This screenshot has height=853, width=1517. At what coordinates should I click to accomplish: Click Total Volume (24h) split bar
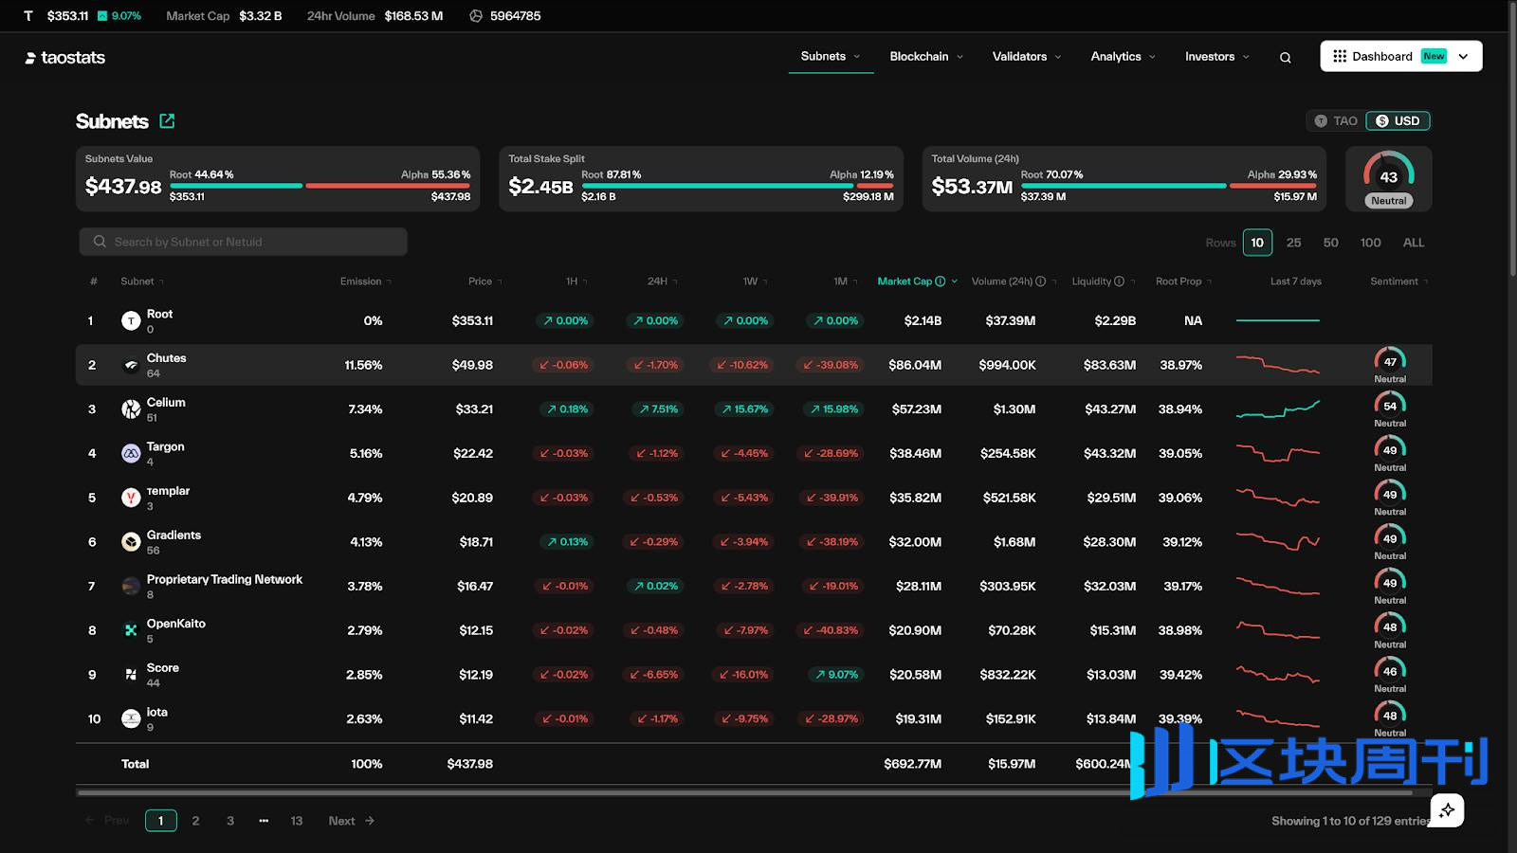click(x=1169, y=186)
